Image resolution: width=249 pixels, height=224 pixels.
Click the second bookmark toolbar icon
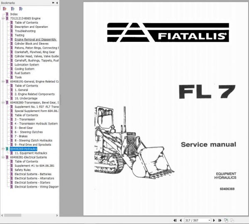pos(13,9)
